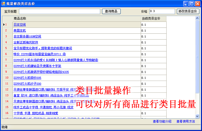Select row 1 via its row header
This screenshot has width=202, height=131.
point(7,25)
